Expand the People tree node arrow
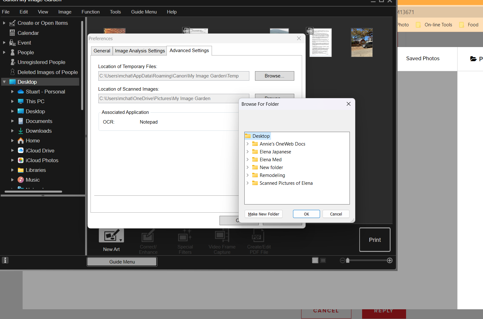 (x=4, y=52)
